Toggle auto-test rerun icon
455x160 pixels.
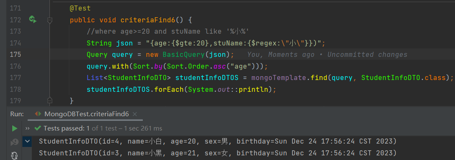point(14,156)
